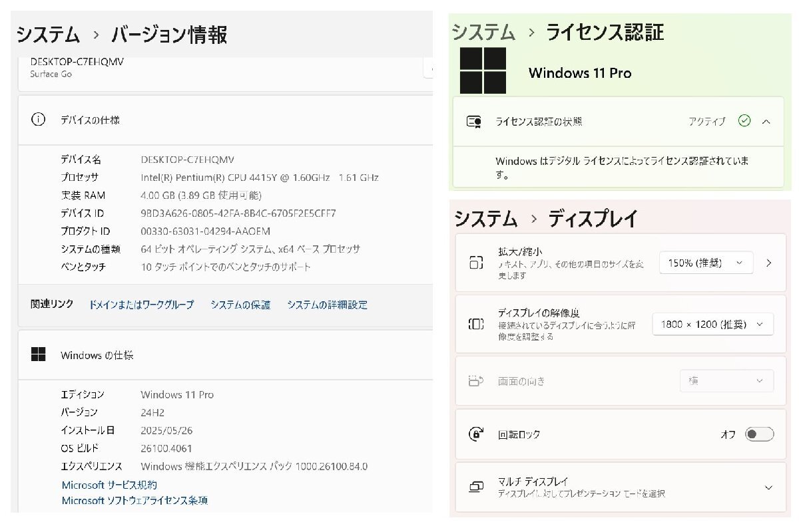Screen dimensions: 799x528
Task: Open the Microsoft ソフトウェアライセンス条項 link
Action: click(134, 500)
